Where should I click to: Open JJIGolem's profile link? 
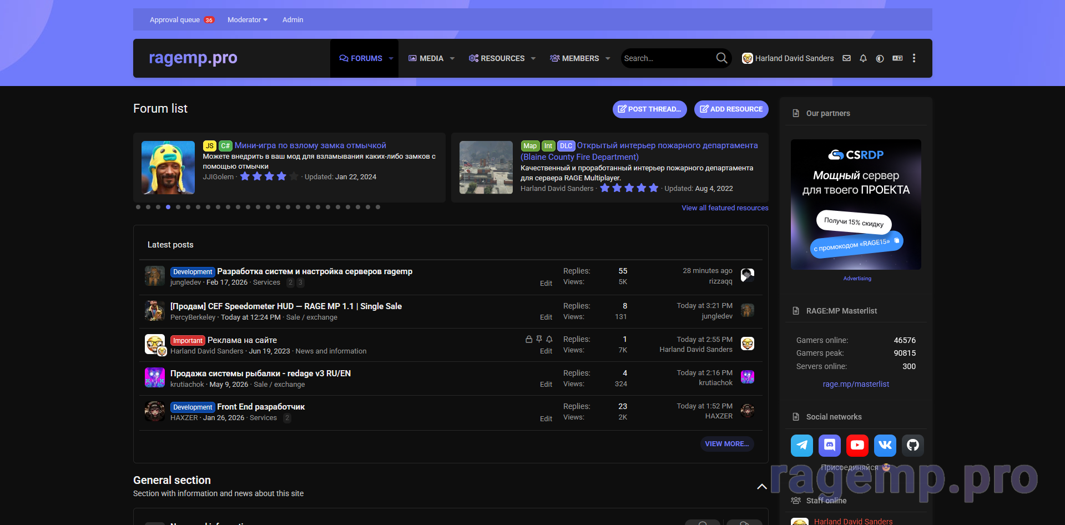pyautogui.click(x=218, y=177)
